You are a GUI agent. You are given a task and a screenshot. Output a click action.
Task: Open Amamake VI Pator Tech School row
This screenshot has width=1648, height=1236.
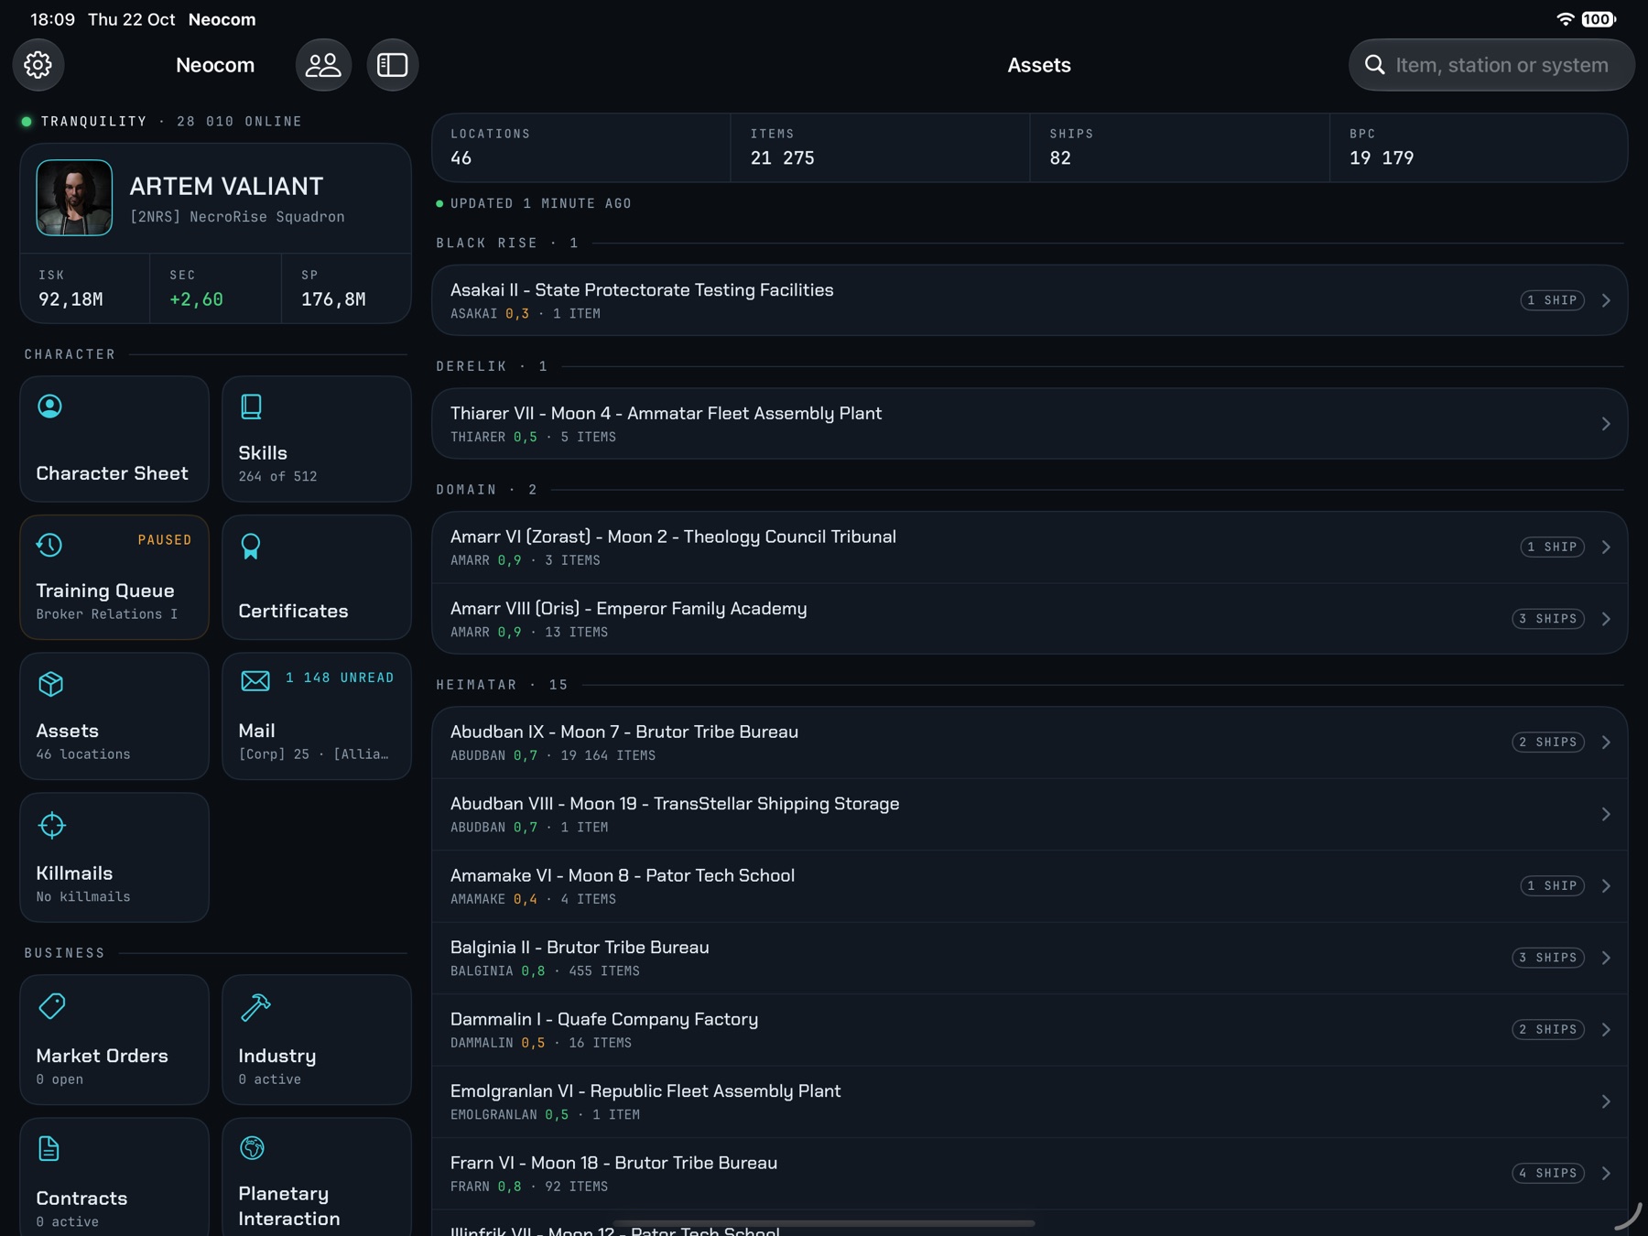pos(1030,886)
